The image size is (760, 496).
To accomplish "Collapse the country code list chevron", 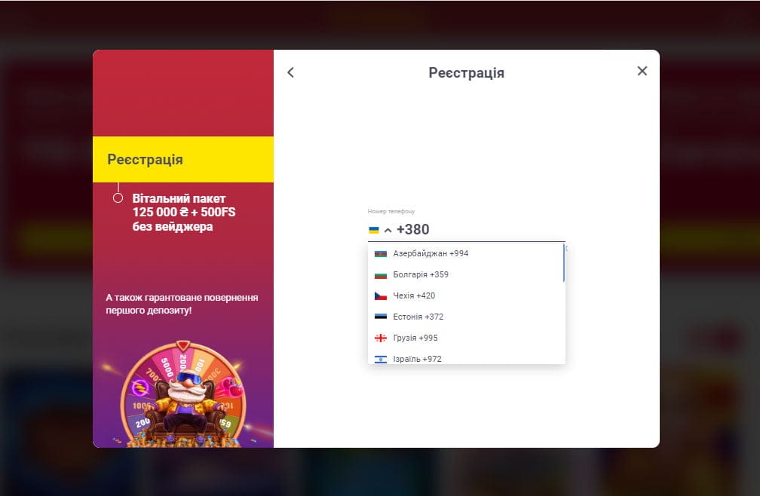I will [388, 230].
